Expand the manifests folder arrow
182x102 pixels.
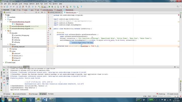click(6, 17)
